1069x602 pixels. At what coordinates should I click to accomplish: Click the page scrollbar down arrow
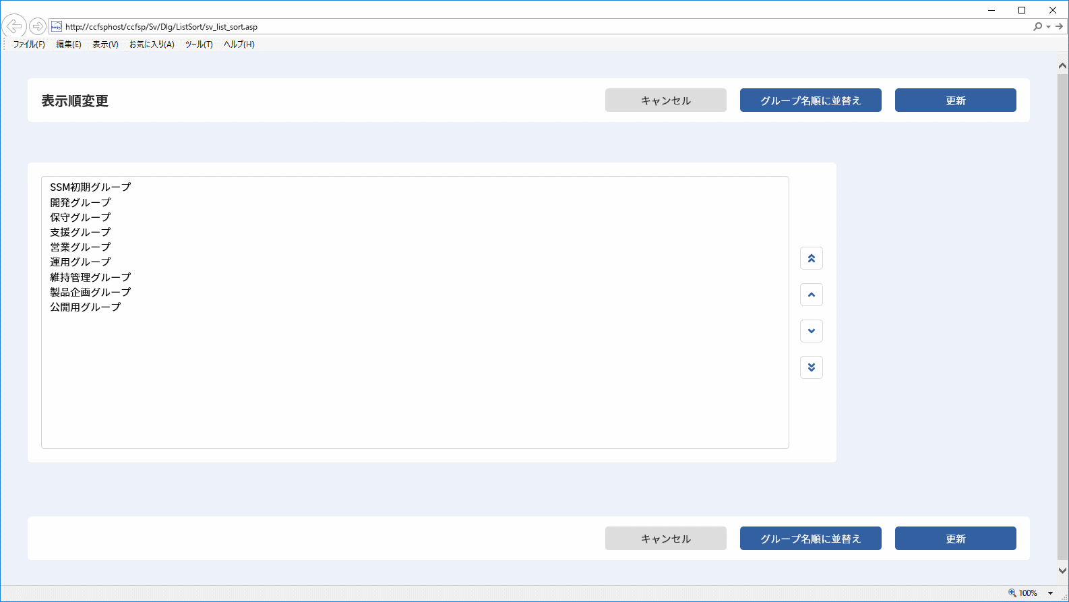[x=1062, y=570]
